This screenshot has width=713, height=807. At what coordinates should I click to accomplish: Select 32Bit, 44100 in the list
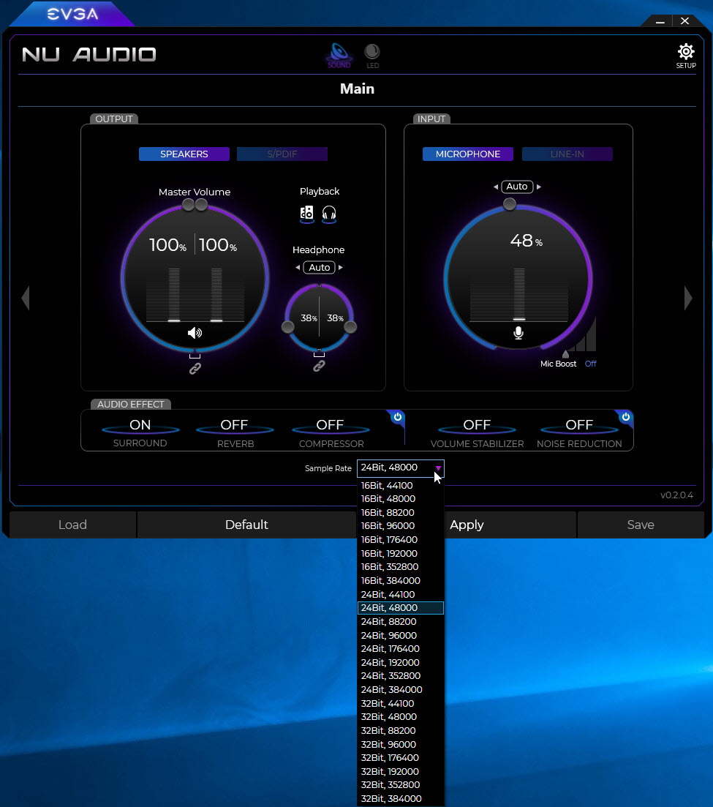click(401, 704)
